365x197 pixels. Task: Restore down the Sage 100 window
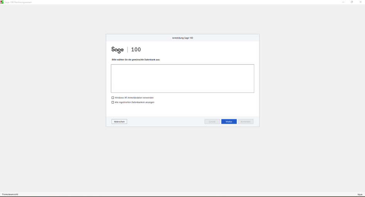click(352, 2)
